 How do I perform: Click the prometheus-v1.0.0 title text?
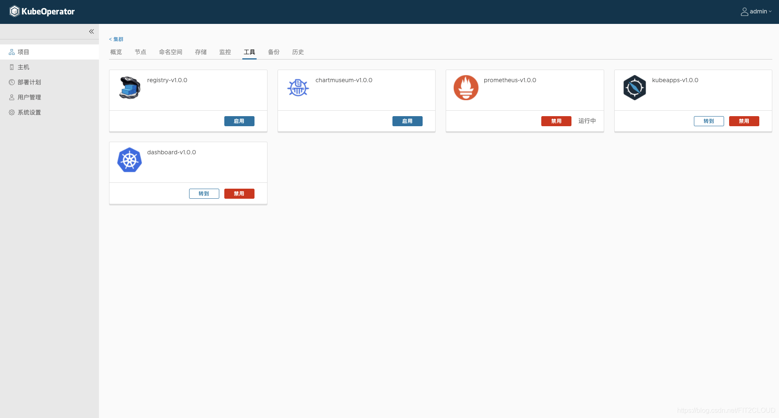tap(510, 80)
